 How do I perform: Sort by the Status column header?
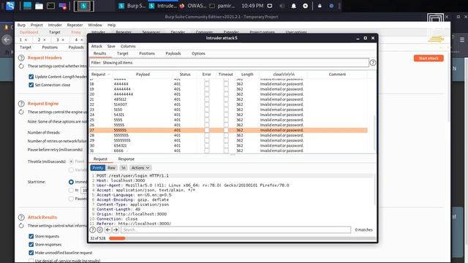point(185,75)
